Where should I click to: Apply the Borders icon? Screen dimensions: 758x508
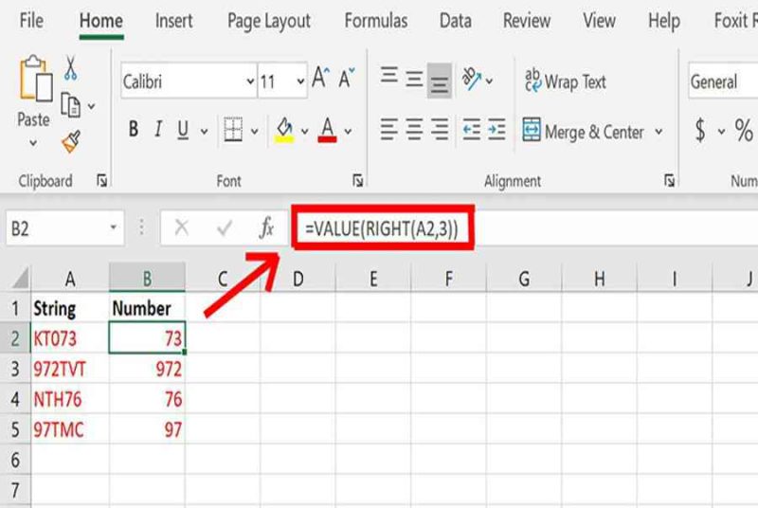233,130
